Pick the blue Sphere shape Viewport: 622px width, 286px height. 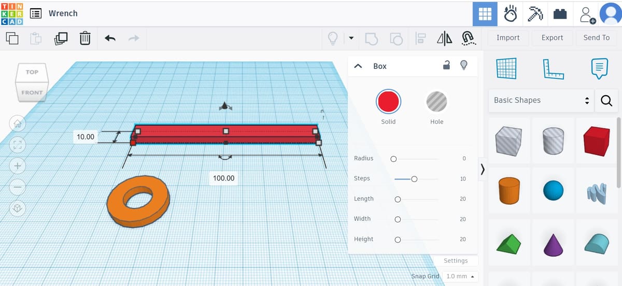pyautogui.click(x=553, y=191)
